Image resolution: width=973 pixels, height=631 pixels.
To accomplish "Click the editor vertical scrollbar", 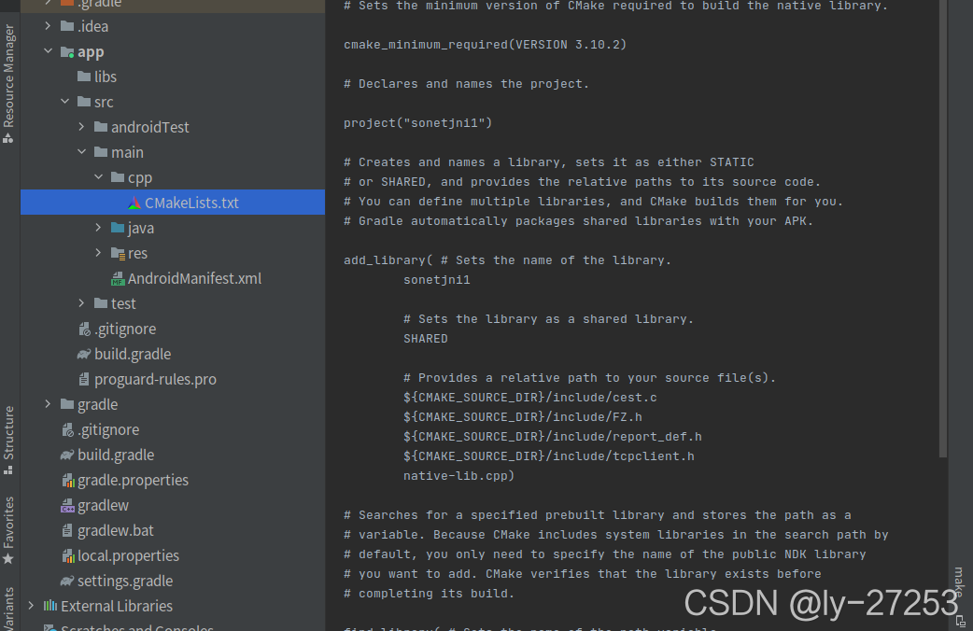I will pos(942,233).
